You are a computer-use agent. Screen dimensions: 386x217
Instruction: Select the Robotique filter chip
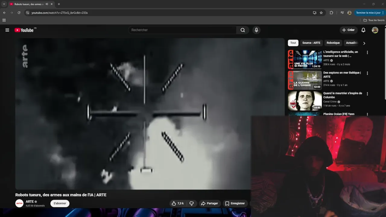point(333,43)
